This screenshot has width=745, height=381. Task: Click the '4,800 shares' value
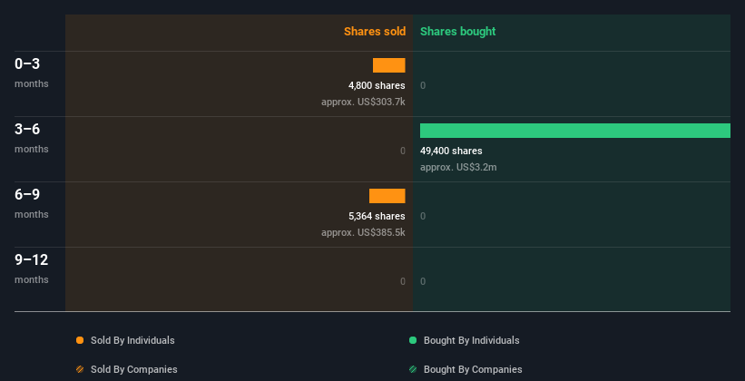377,85
